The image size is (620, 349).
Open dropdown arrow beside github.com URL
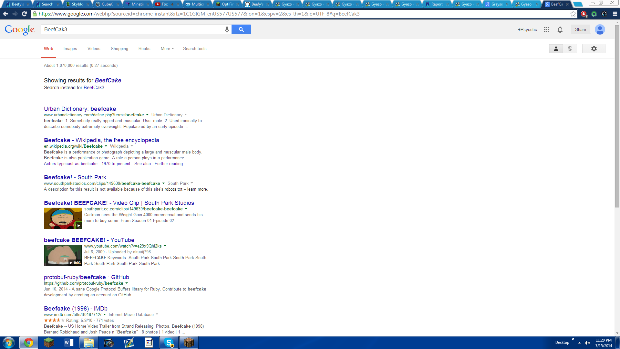(x=127, y=283)
